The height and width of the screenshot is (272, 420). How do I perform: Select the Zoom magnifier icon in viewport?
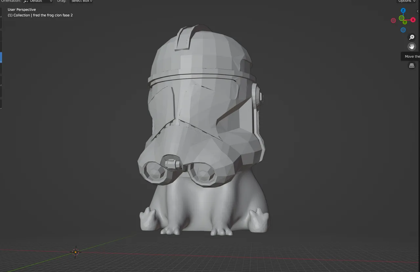pyautogui.click(x=412, y=37)
